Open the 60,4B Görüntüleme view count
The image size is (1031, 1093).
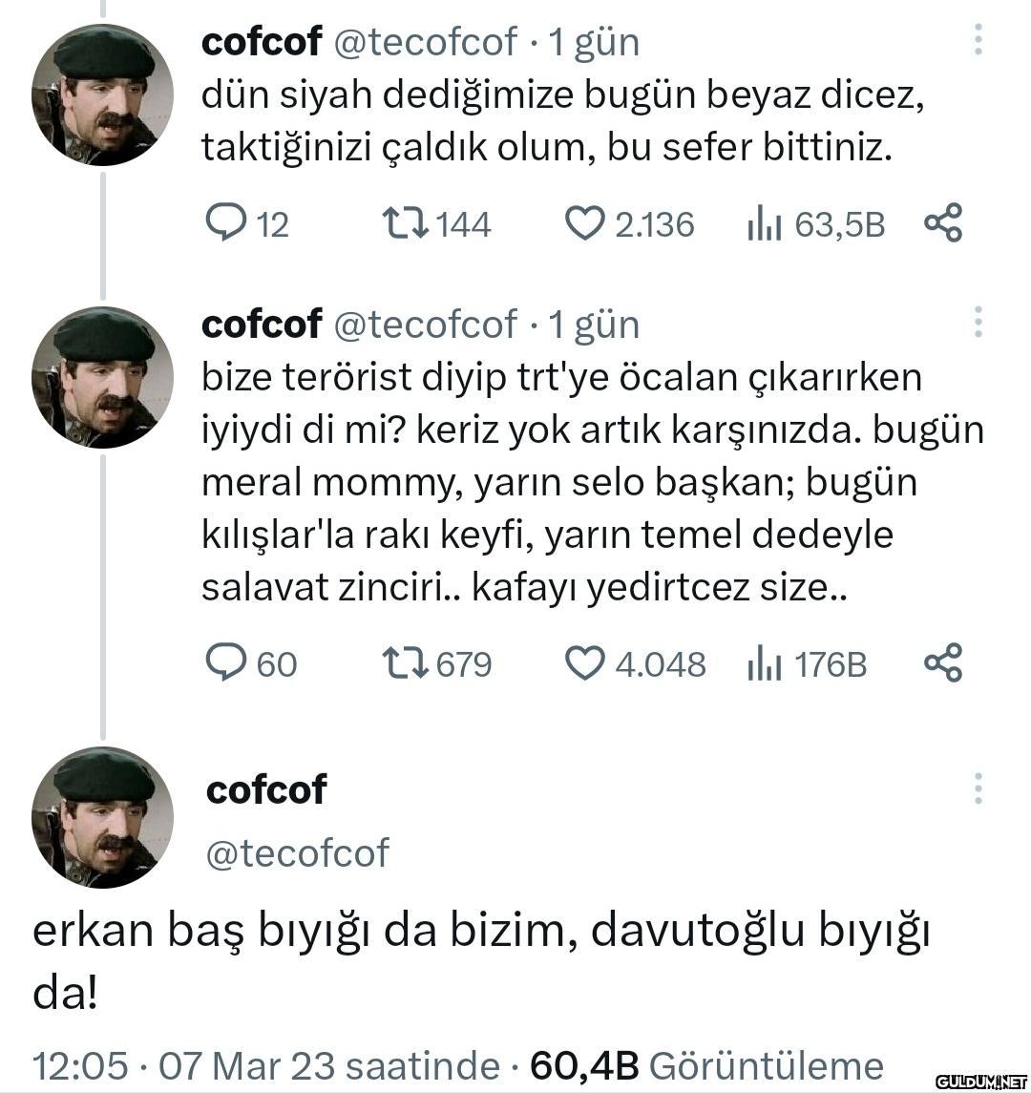tap(706, 1066)
